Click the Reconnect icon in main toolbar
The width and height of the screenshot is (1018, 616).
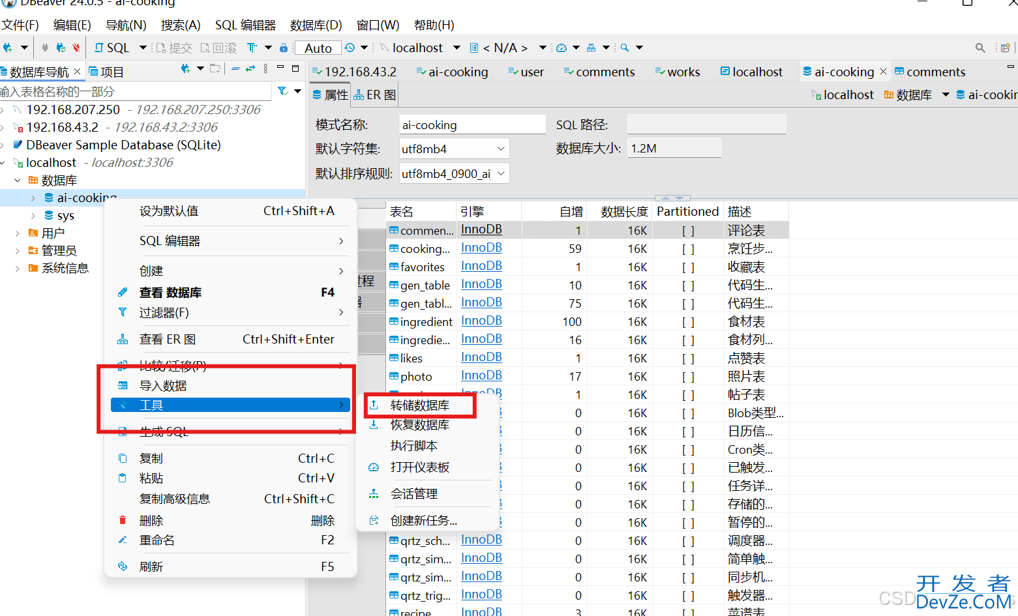61,48
